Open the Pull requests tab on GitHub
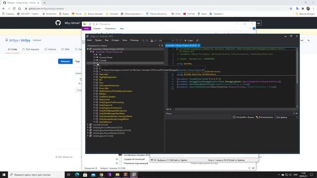 [31, 49]
